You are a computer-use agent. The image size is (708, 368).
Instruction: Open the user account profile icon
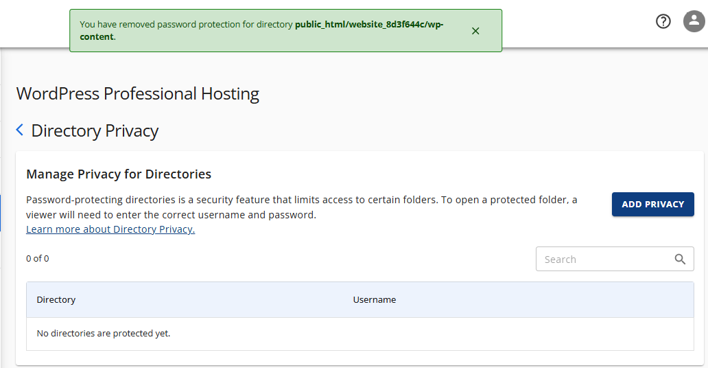pyautogui.click(x=694, y=21)
